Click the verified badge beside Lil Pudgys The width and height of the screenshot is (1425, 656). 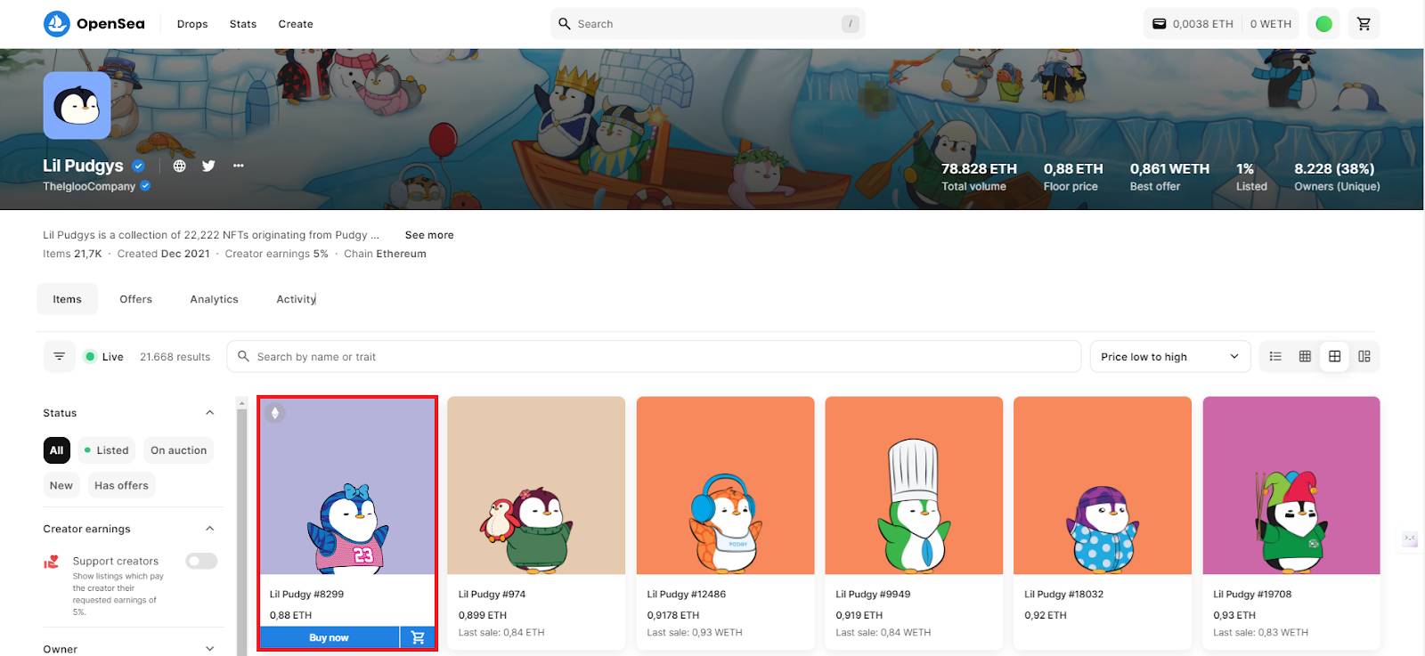pos(138,166)
